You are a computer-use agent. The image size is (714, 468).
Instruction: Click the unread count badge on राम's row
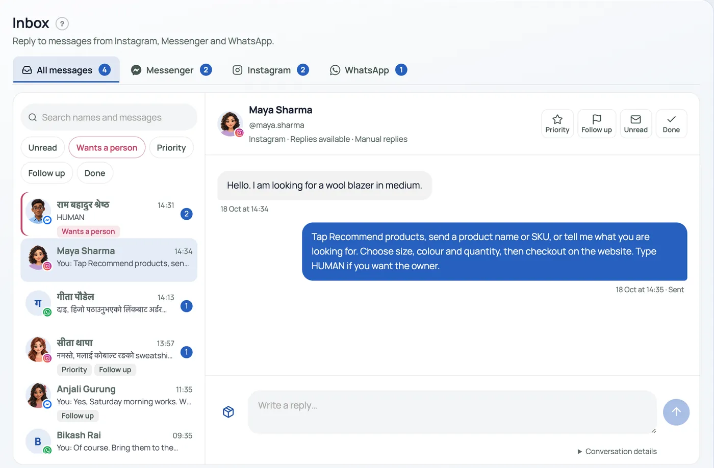(x=187, y=214)
